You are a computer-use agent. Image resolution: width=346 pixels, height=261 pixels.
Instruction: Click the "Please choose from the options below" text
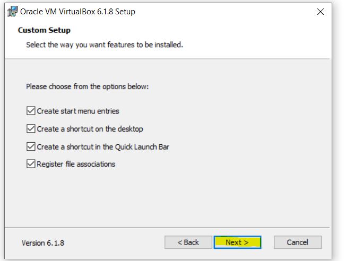click(x=87, y=86)
